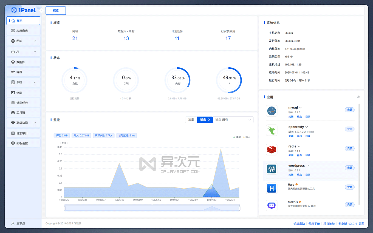The width and height of the screenshot is (373, 233).
Task: Toggle the 写入 legend series
Action: tap(247, 137)
